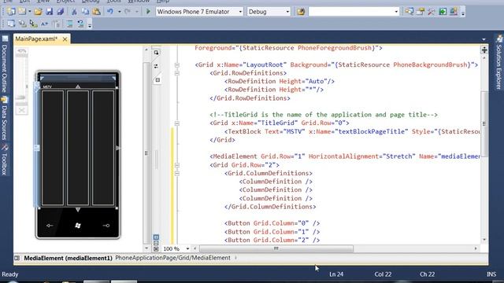The image size is (504, 283).
Task: Open the Data Sources side panel tab
Action: pyautogui.click(x=5, y=119)
